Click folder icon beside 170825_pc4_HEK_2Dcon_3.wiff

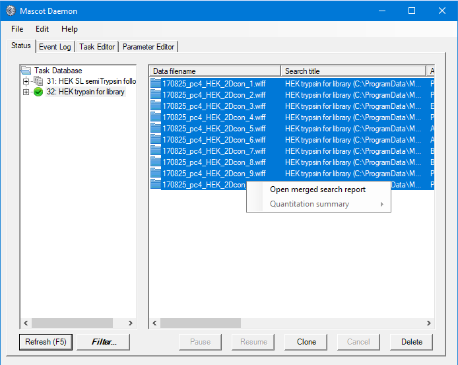(156, 106)
